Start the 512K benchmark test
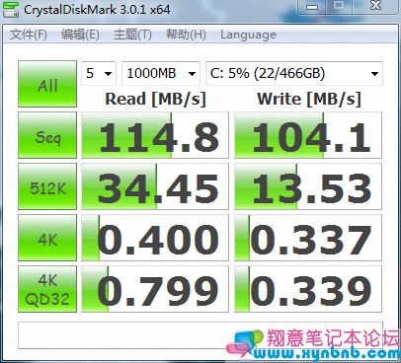 pyautogui.click(x=47, y=186)
